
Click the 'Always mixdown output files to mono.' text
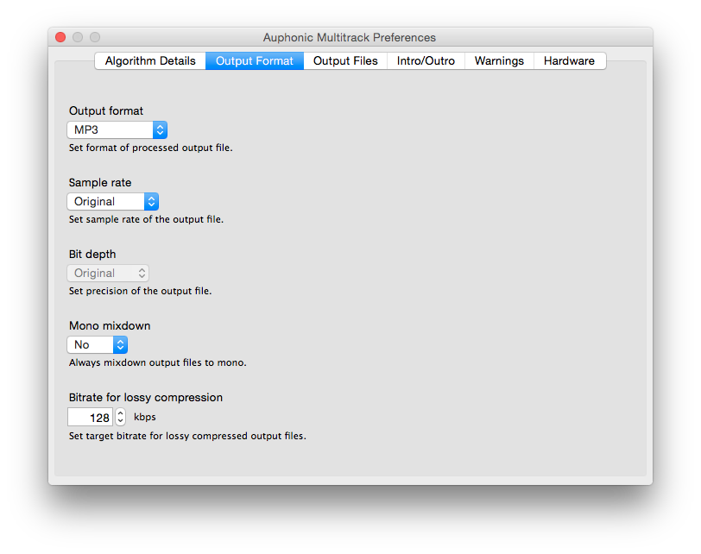[158, 362]
